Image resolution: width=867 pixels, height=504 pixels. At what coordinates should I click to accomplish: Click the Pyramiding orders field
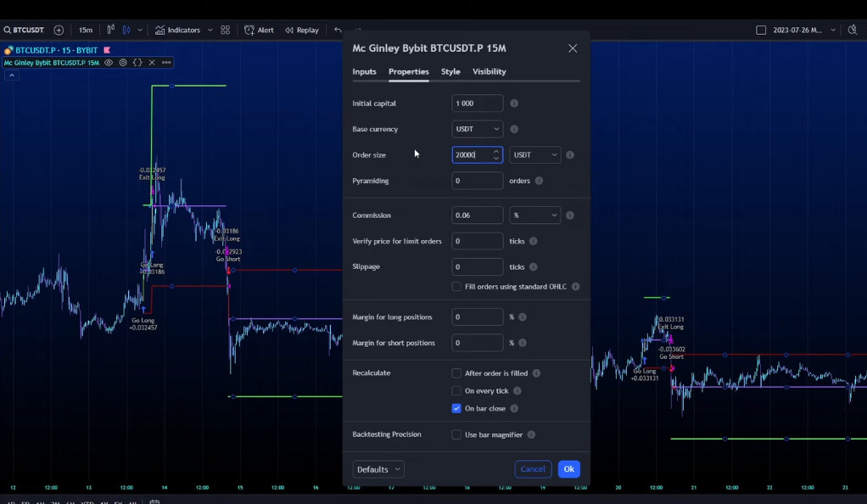[477, 181]
